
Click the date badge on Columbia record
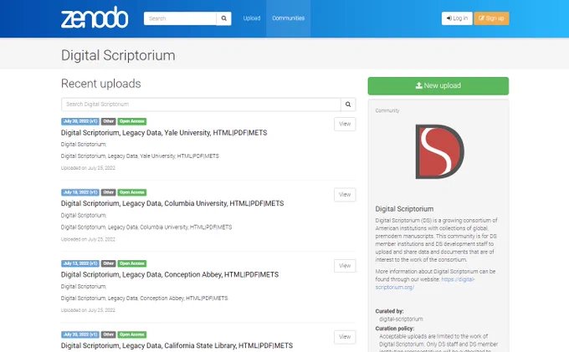click(80, 192)
